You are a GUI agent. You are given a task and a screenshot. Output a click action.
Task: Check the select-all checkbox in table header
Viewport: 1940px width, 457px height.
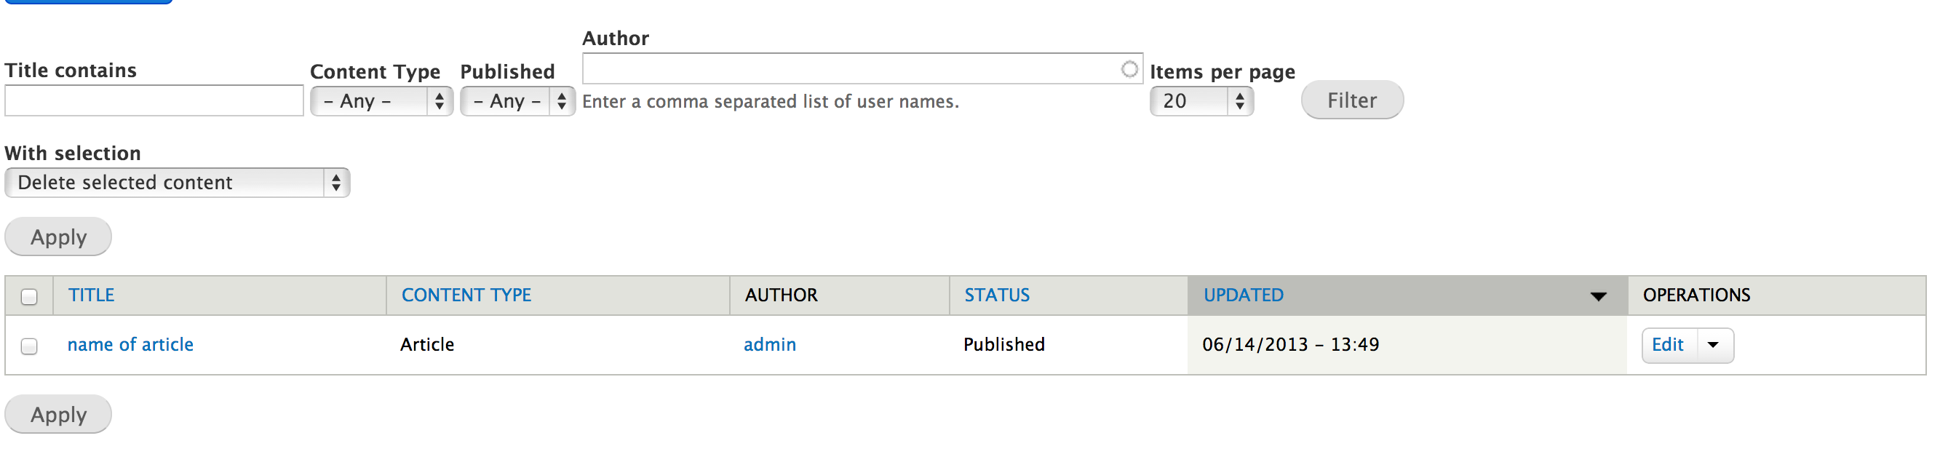click(30, 299)
